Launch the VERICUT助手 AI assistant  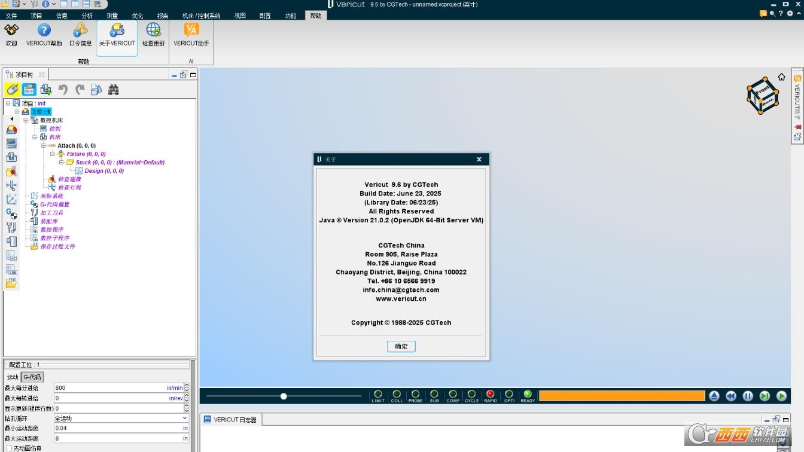tap(191, 35)
